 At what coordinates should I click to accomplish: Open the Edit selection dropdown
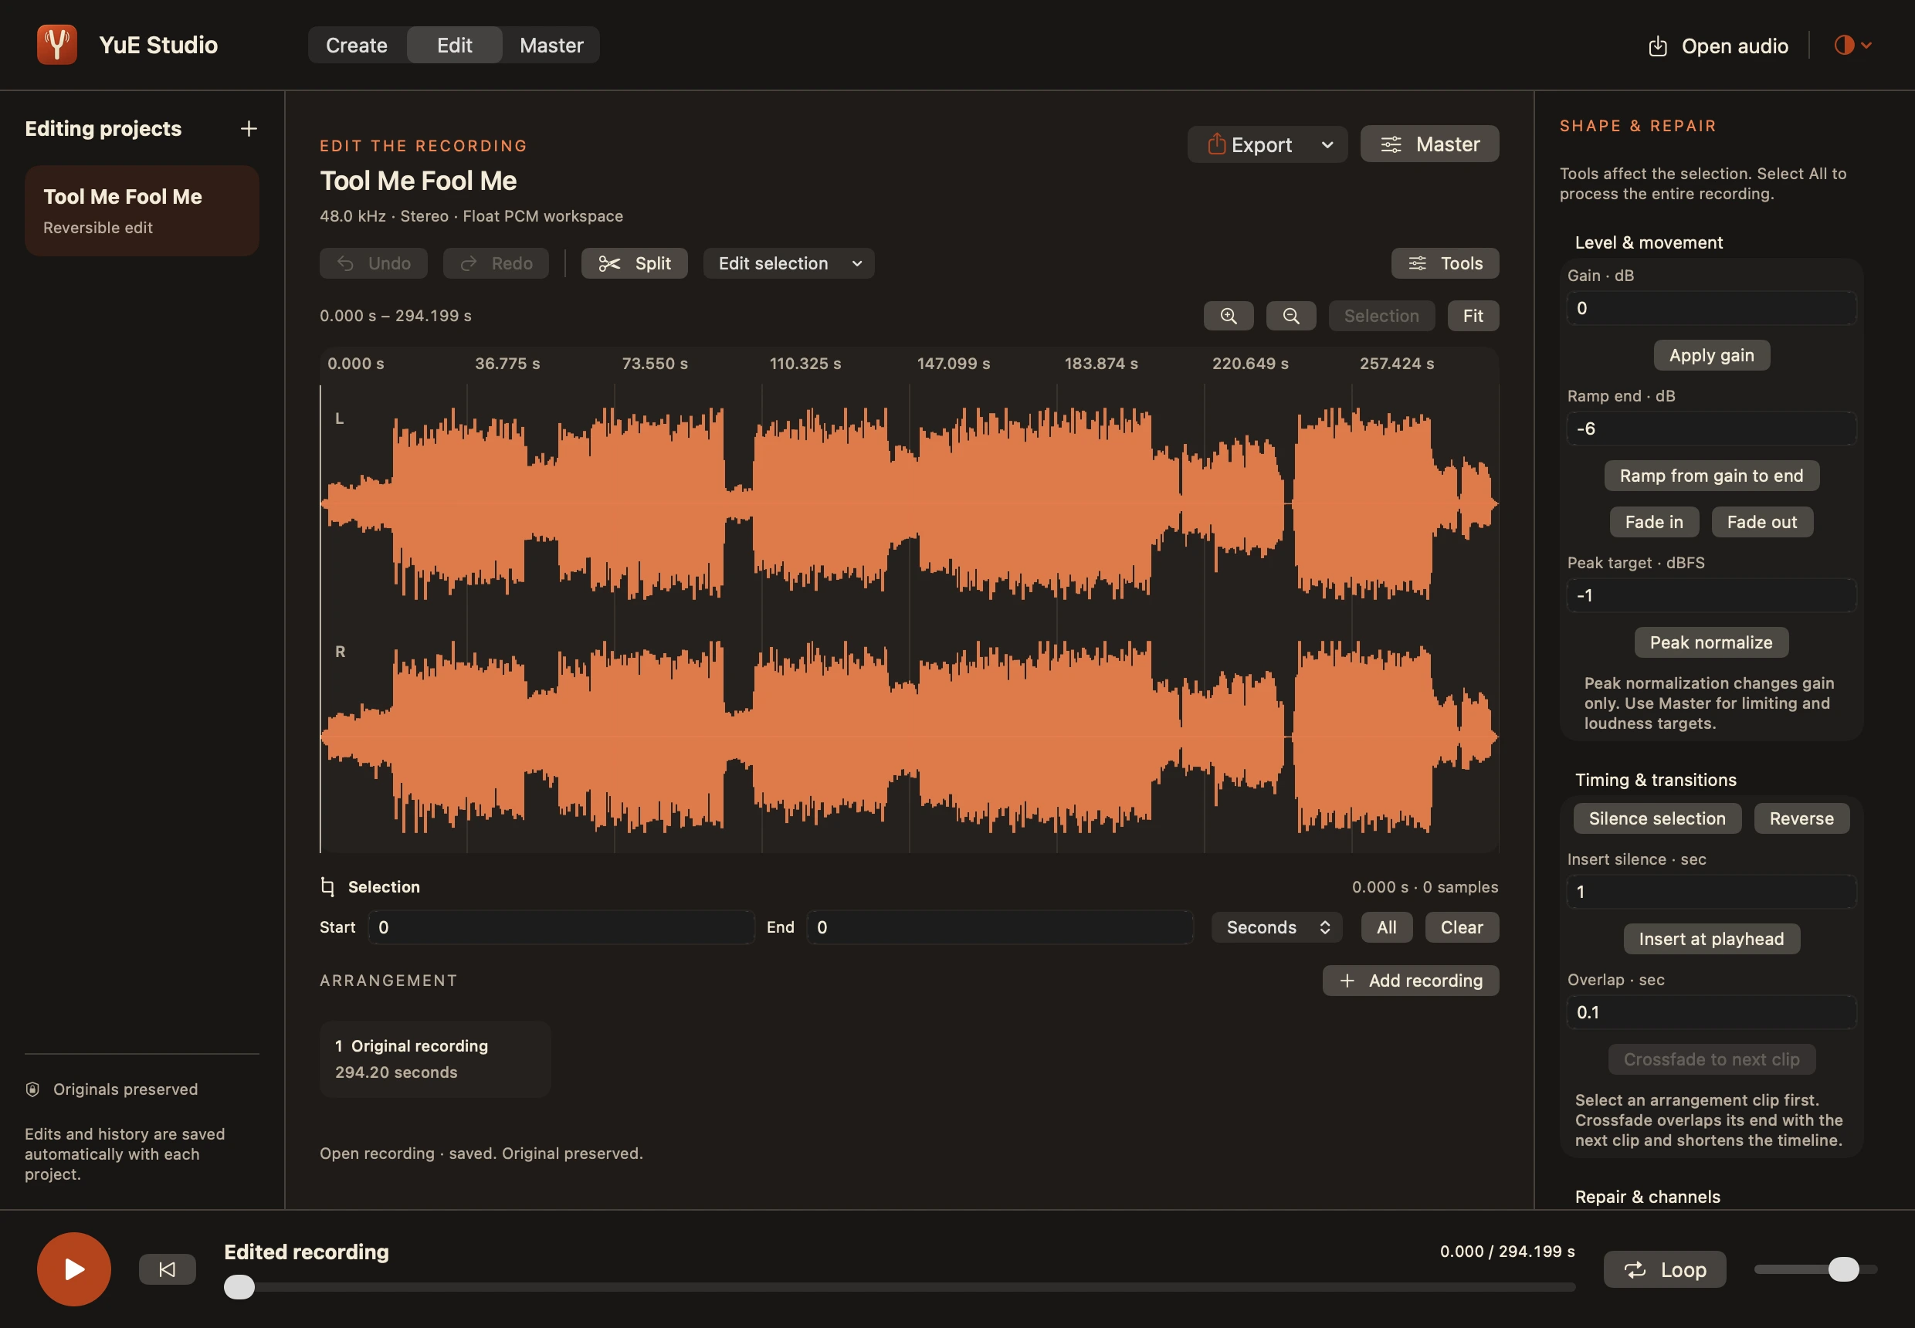[x=789, y=264]
